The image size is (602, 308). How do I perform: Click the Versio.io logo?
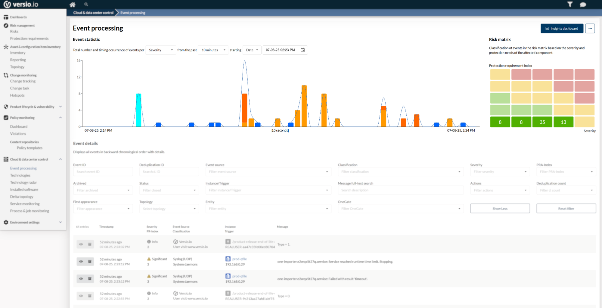click(x=21, y=5)
